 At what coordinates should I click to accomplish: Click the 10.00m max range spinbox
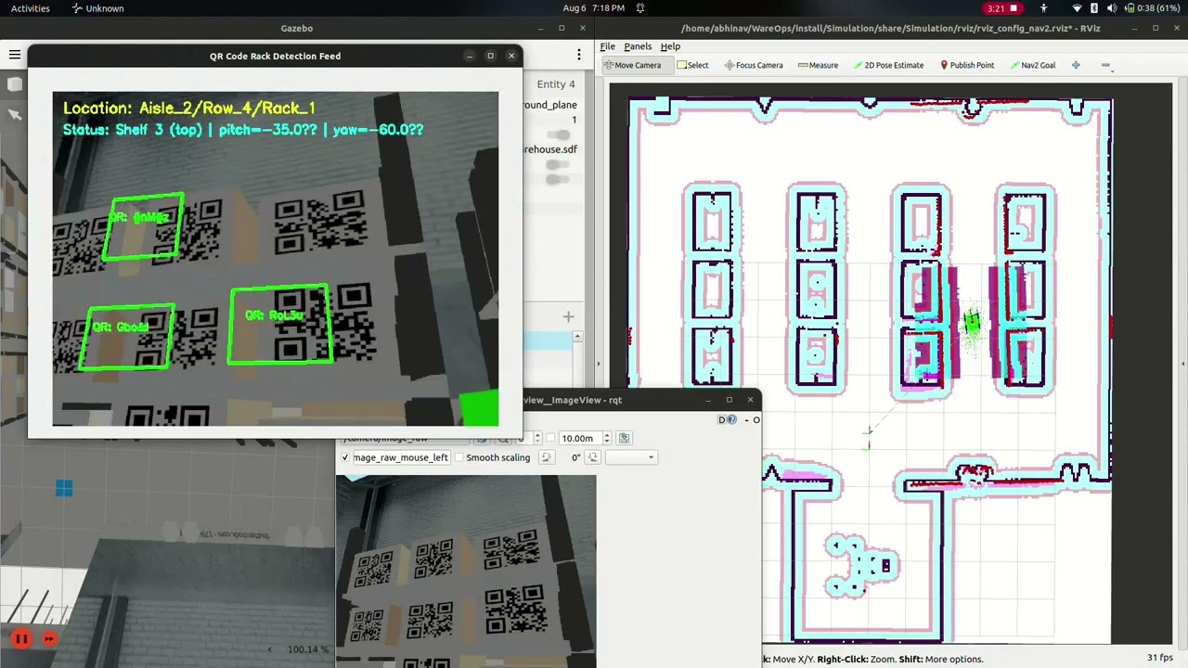(585, 438)
